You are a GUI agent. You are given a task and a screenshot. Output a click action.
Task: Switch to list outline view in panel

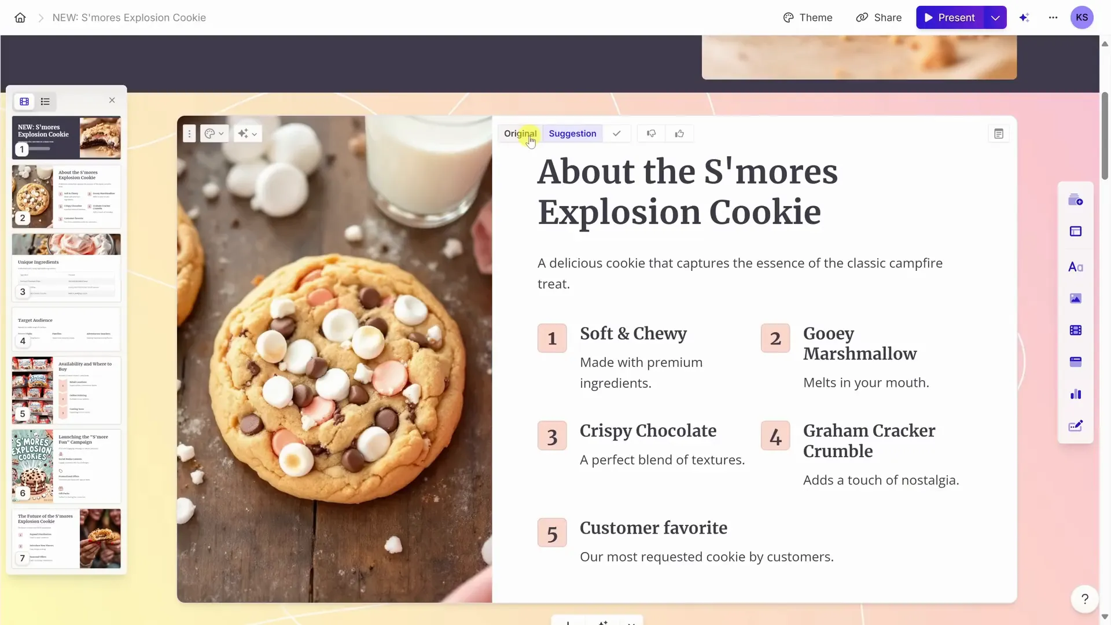click(45, 101)
